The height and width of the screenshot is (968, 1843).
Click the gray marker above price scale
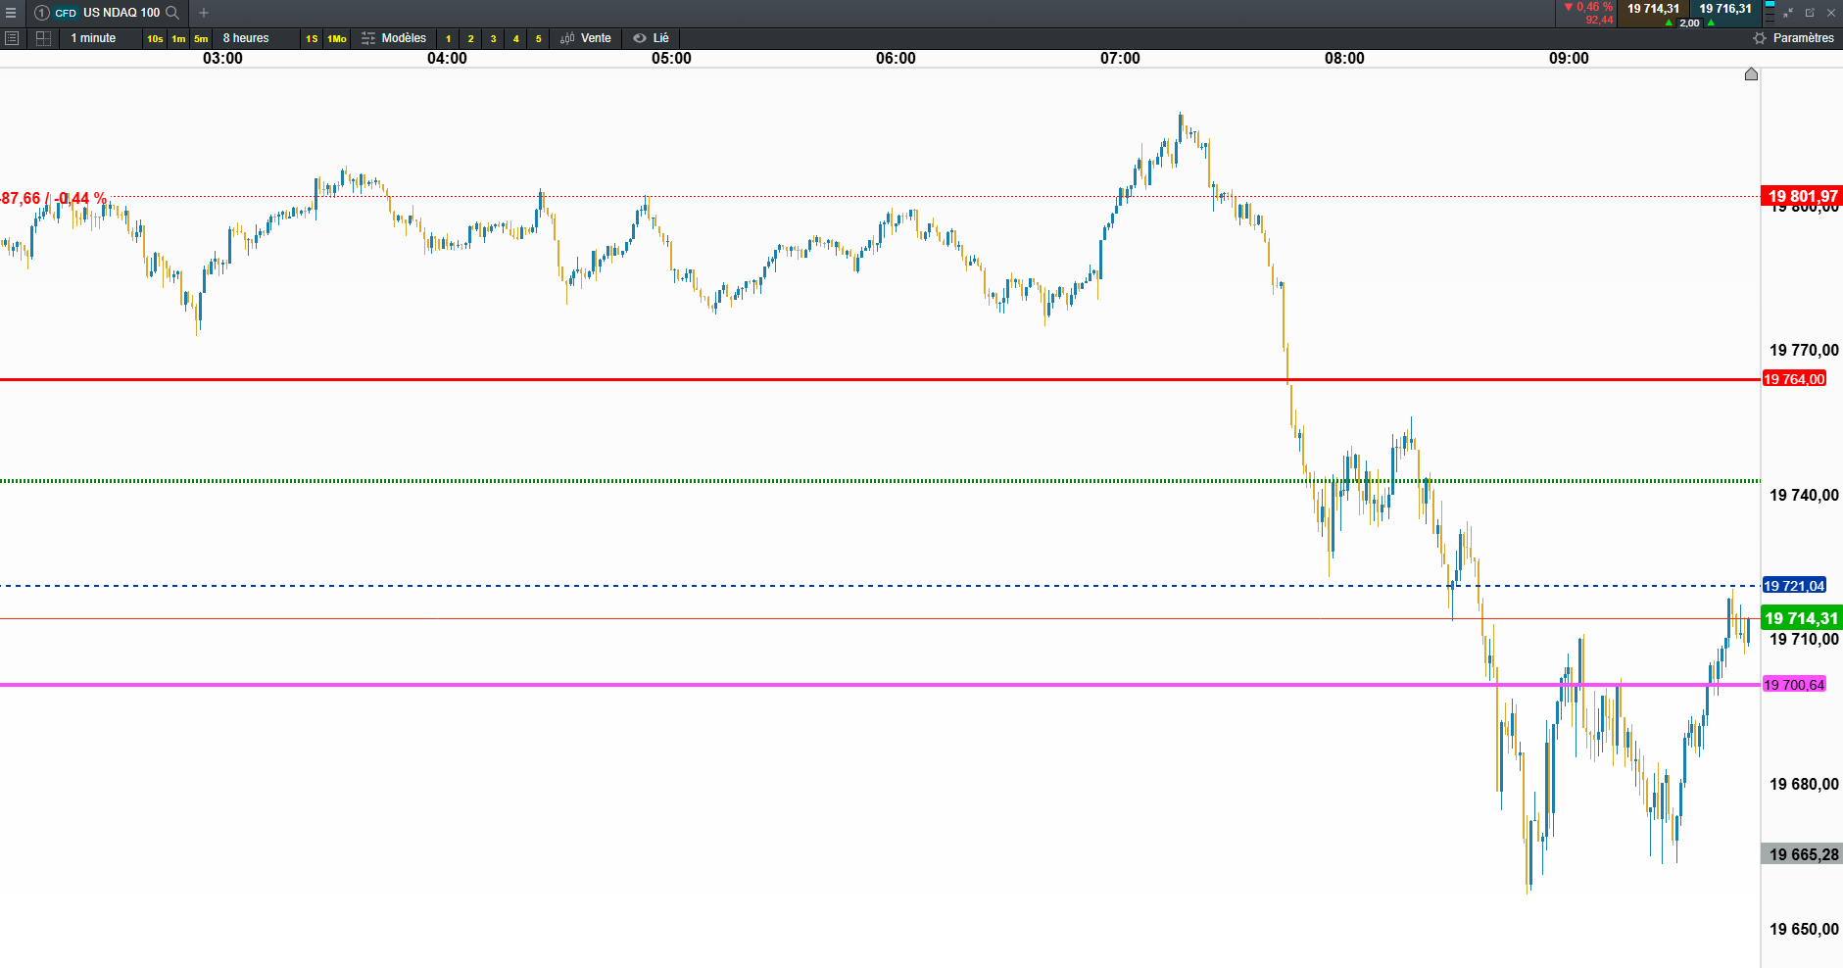tap(1751, 74)
